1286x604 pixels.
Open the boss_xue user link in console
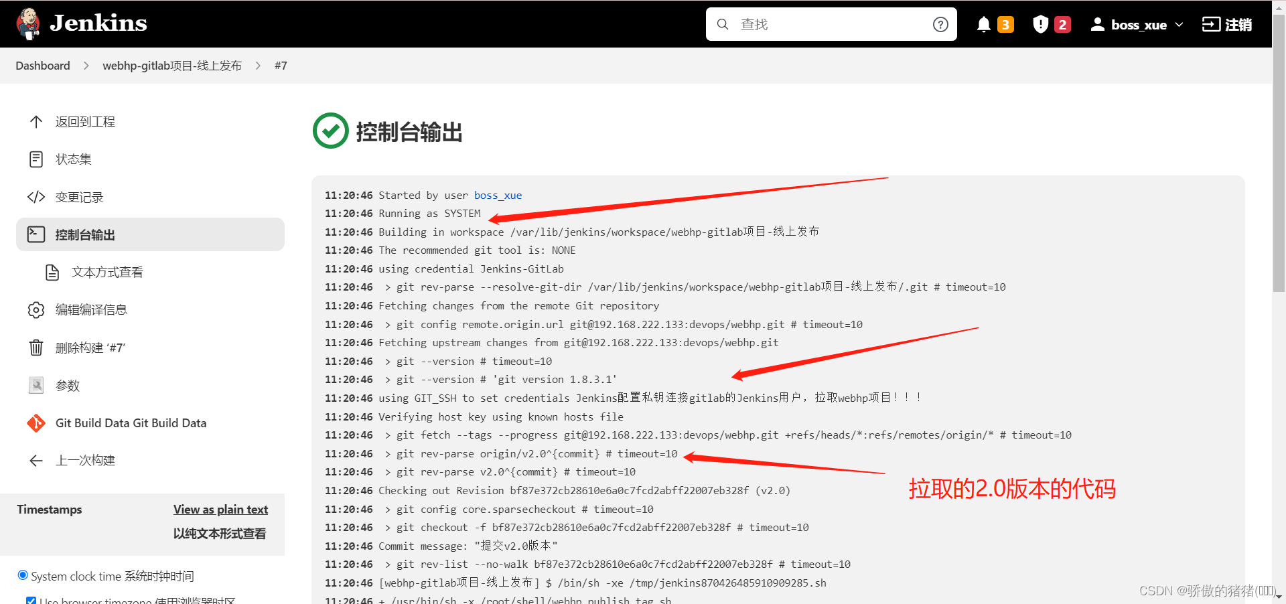(498, 196)
